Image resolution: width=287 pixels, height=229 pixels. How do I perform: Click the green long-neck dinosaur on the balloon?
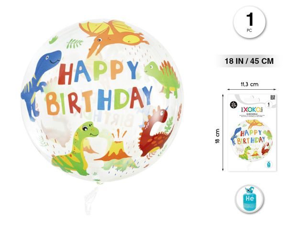coord(76,148)
